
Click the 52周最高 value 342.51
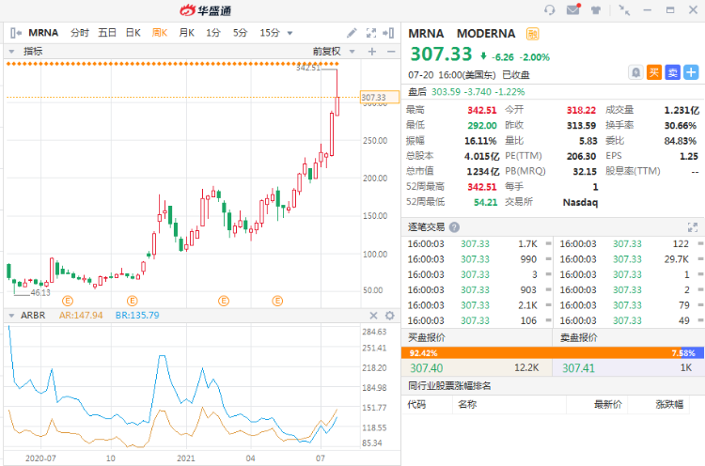point(482,187)
